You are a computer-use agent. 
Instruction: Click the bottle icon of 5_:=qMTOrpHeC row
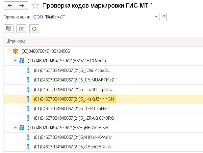coord(28,89)
